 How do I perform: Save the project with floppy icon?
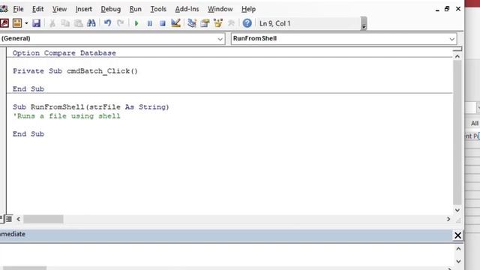coord(36,23)
